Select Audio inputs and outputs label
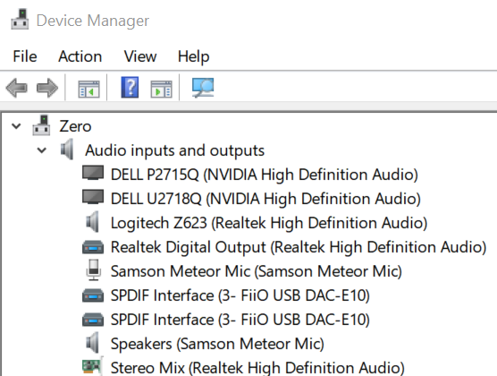The width and height of the screenshot is (497, 376). [x=174, y=150]
